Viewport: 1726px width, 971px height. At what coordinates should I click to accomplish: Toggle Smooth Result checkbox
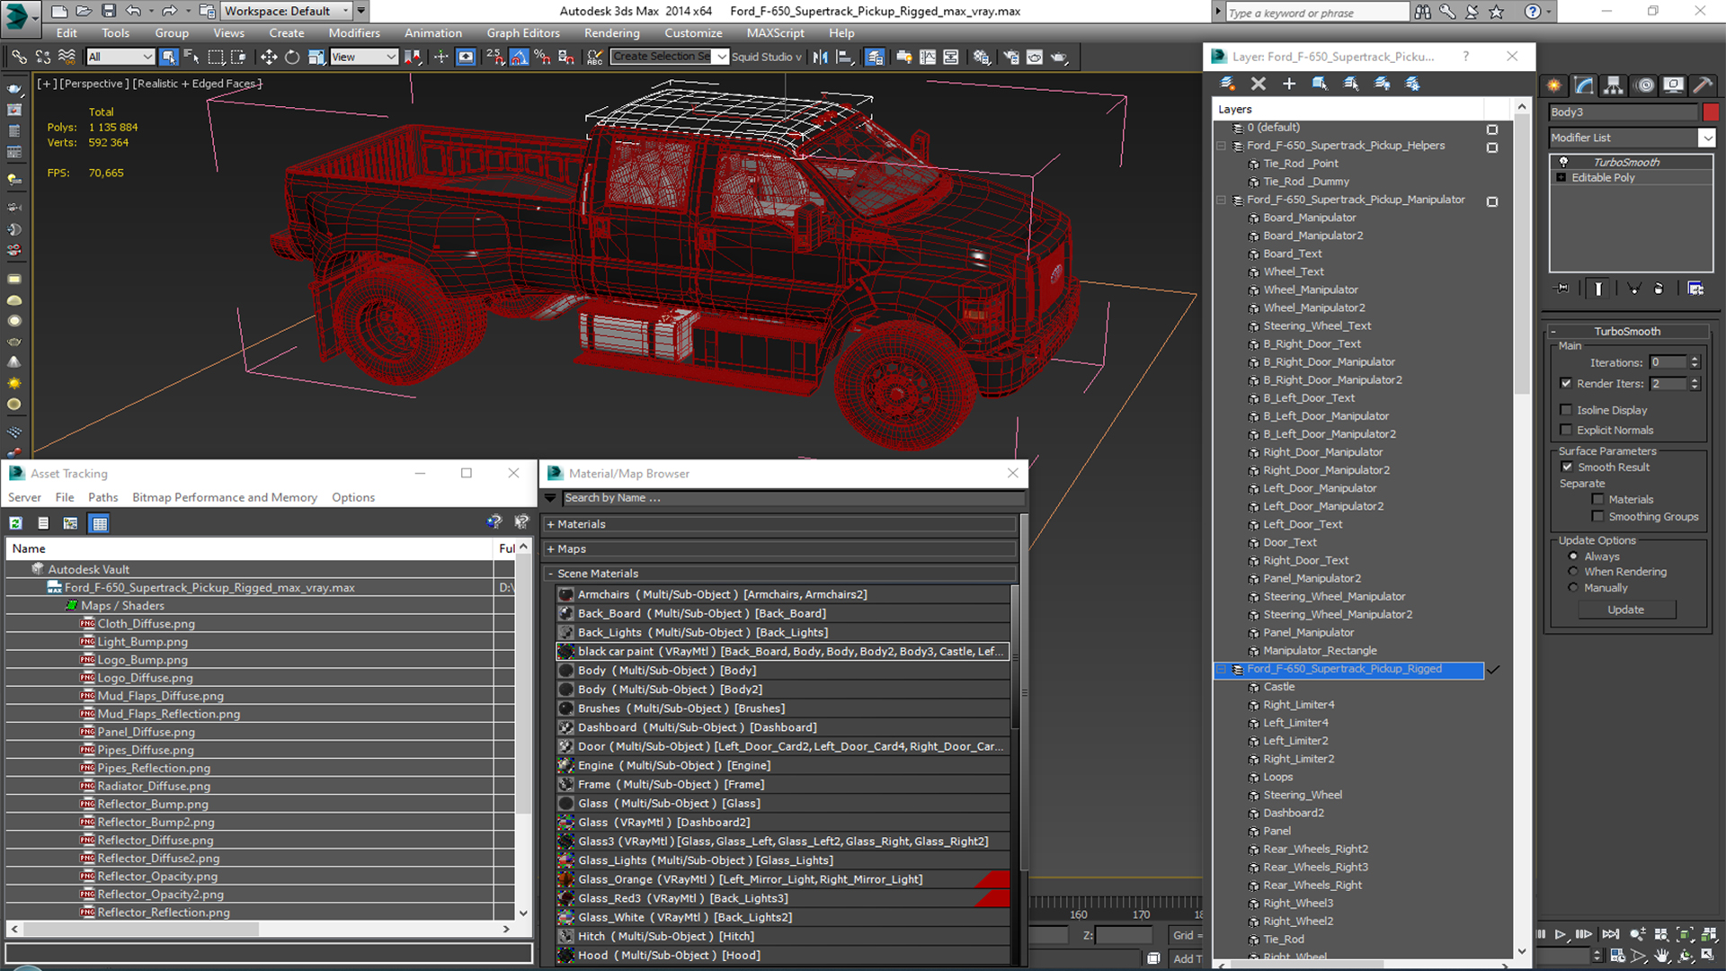tap(1567, 467)
